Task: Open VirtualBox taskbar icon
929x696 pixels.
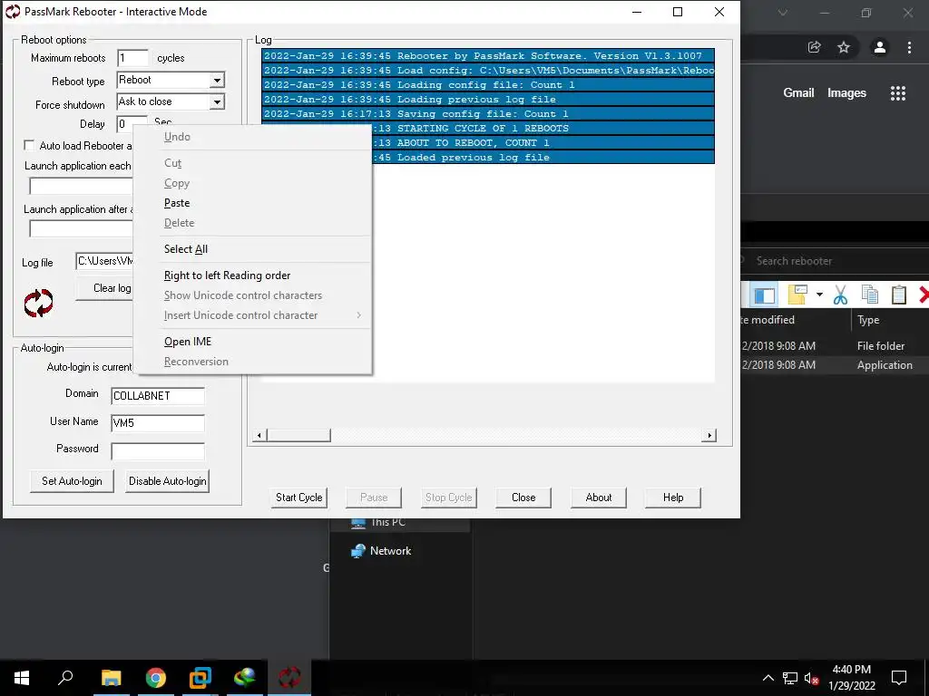Action: pos(200,678)
